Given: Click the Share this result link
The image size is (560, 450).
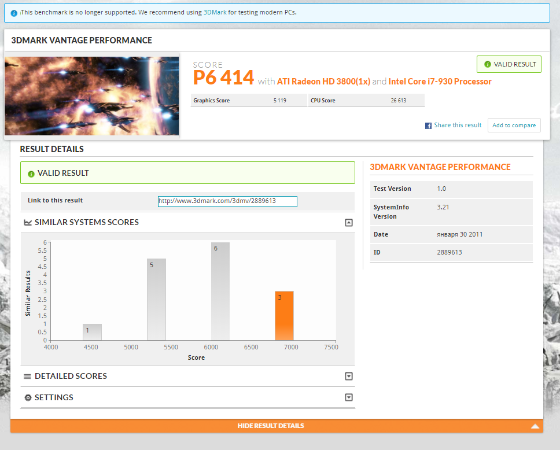Looking at the screenshot, I should 458,126.
